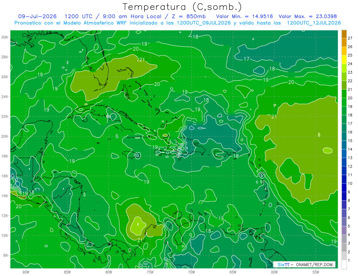Screen dimensions: 358x276
Task: Click the 10N latitude axis label
Action: pos(5,235)
